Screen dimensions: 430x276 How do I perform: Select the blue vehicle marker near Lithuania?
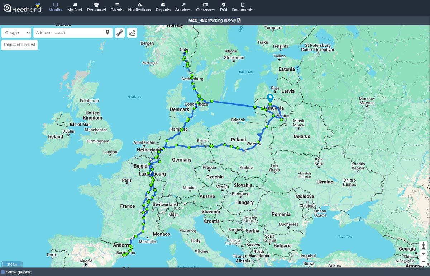(x=270, y=97)
